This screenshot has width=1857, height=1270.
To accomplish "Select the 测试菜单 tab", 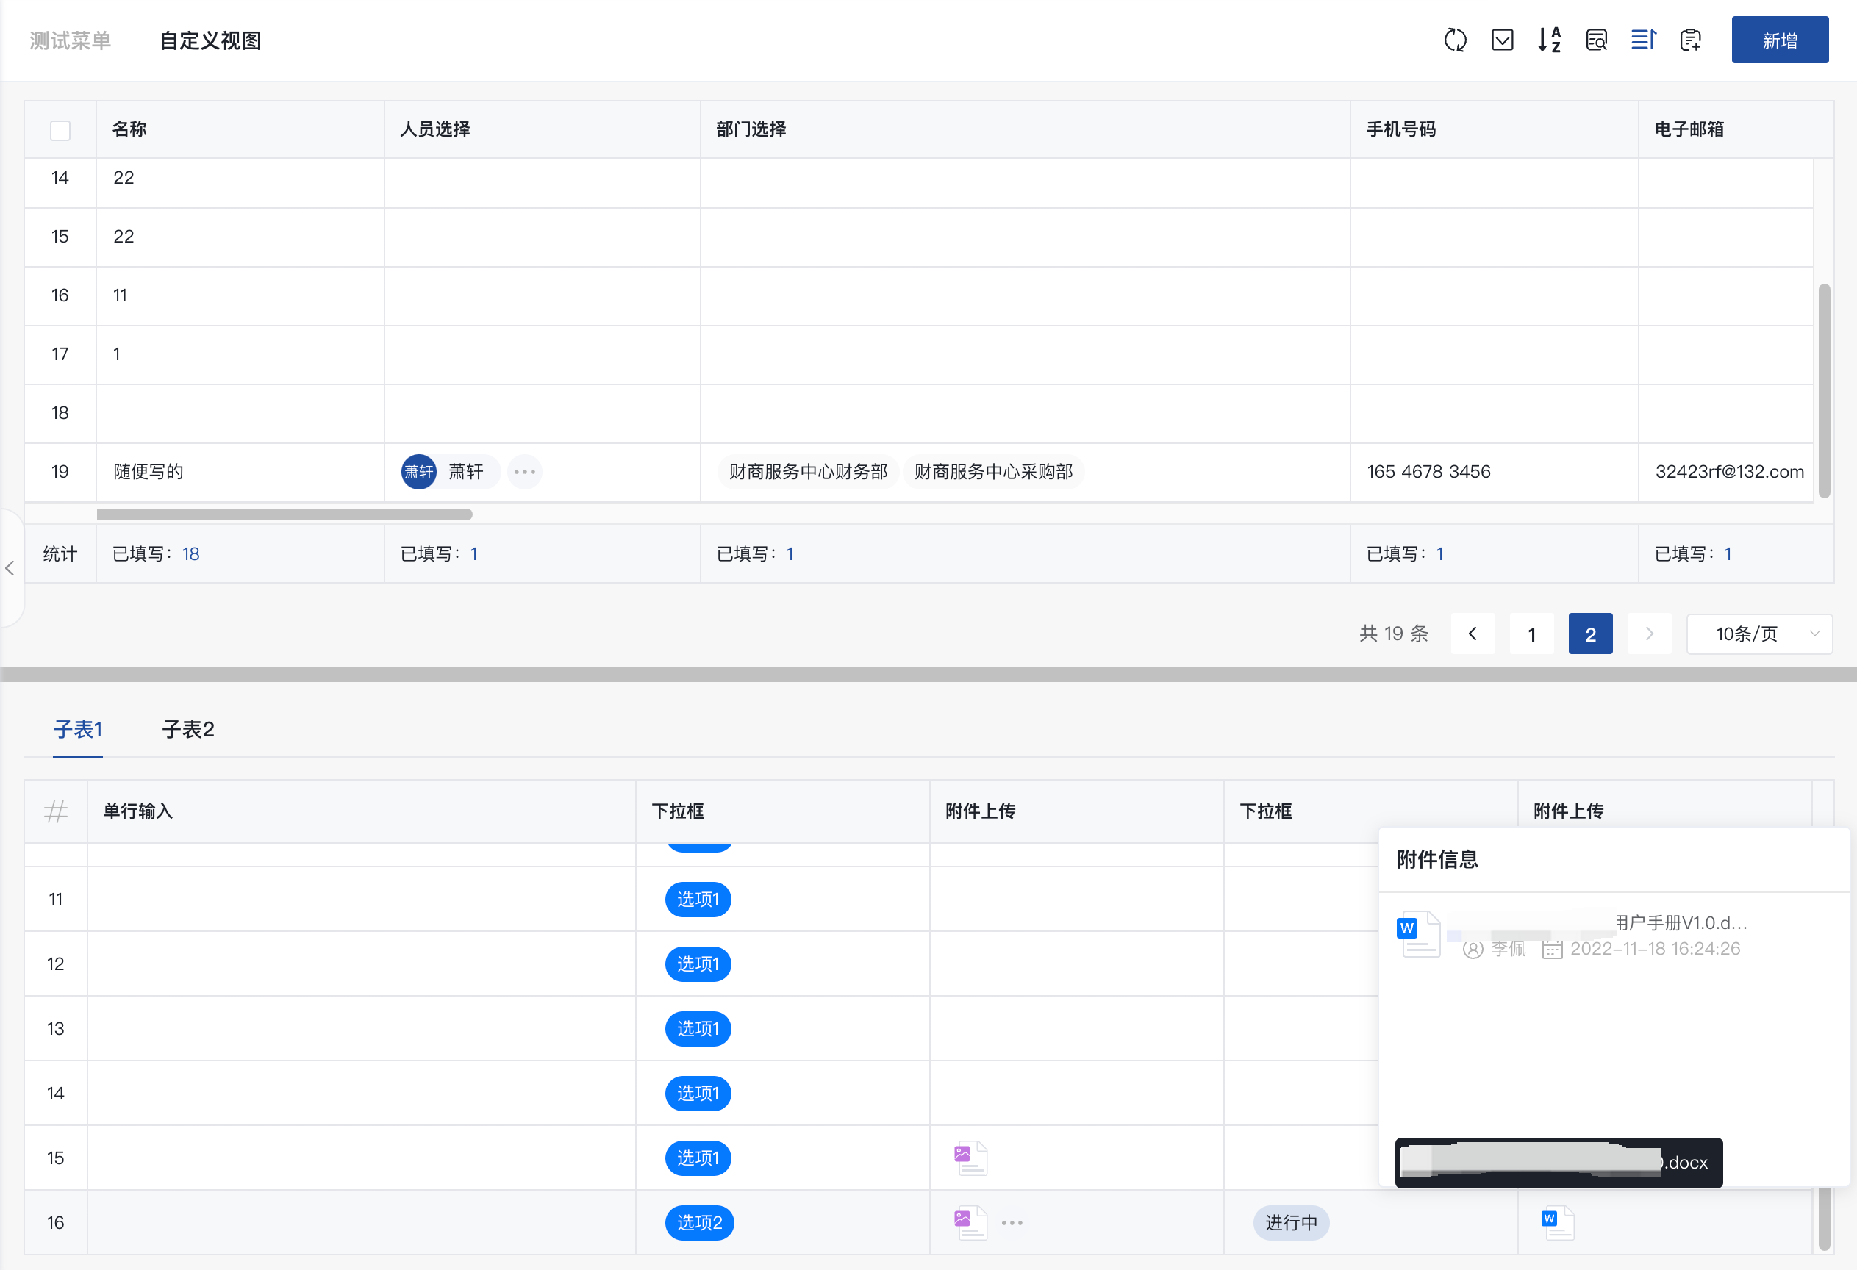I will click(71, 40).
